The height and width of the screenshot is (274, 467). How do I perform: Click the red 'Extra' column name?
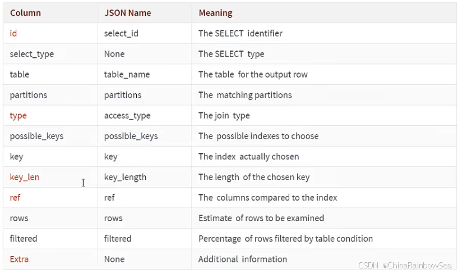(19, 259)
